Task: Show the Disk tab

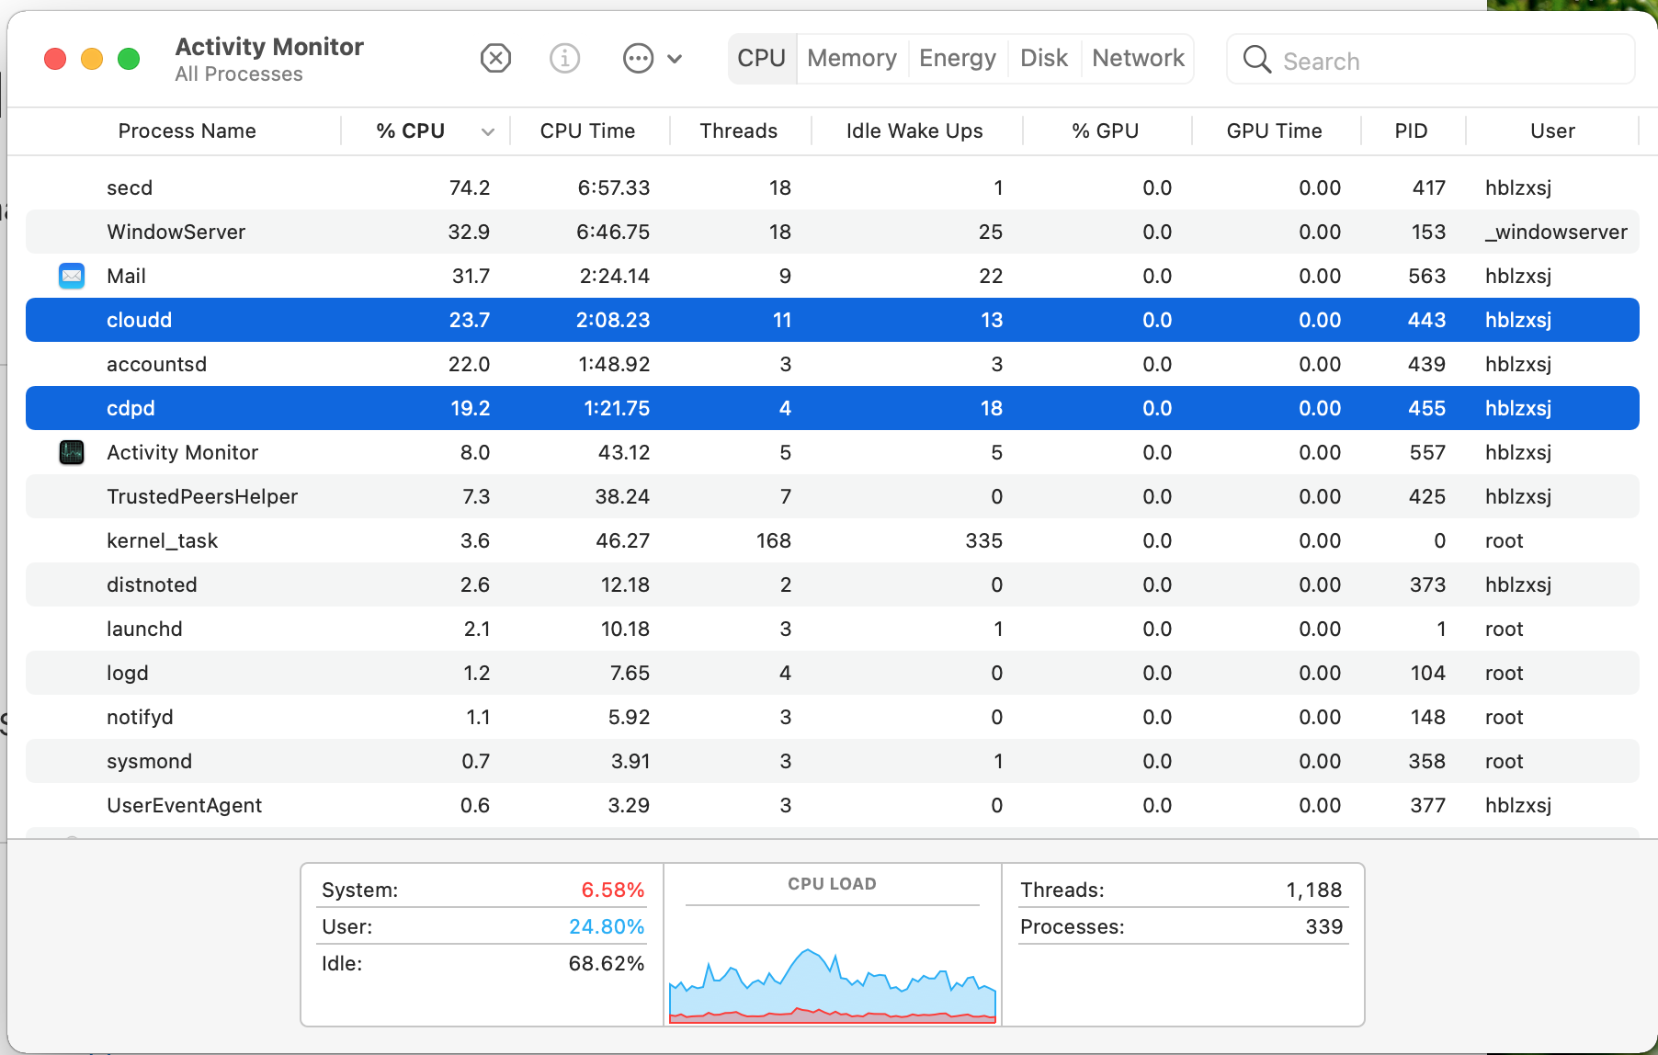Action: click(x=1043, y=59)
